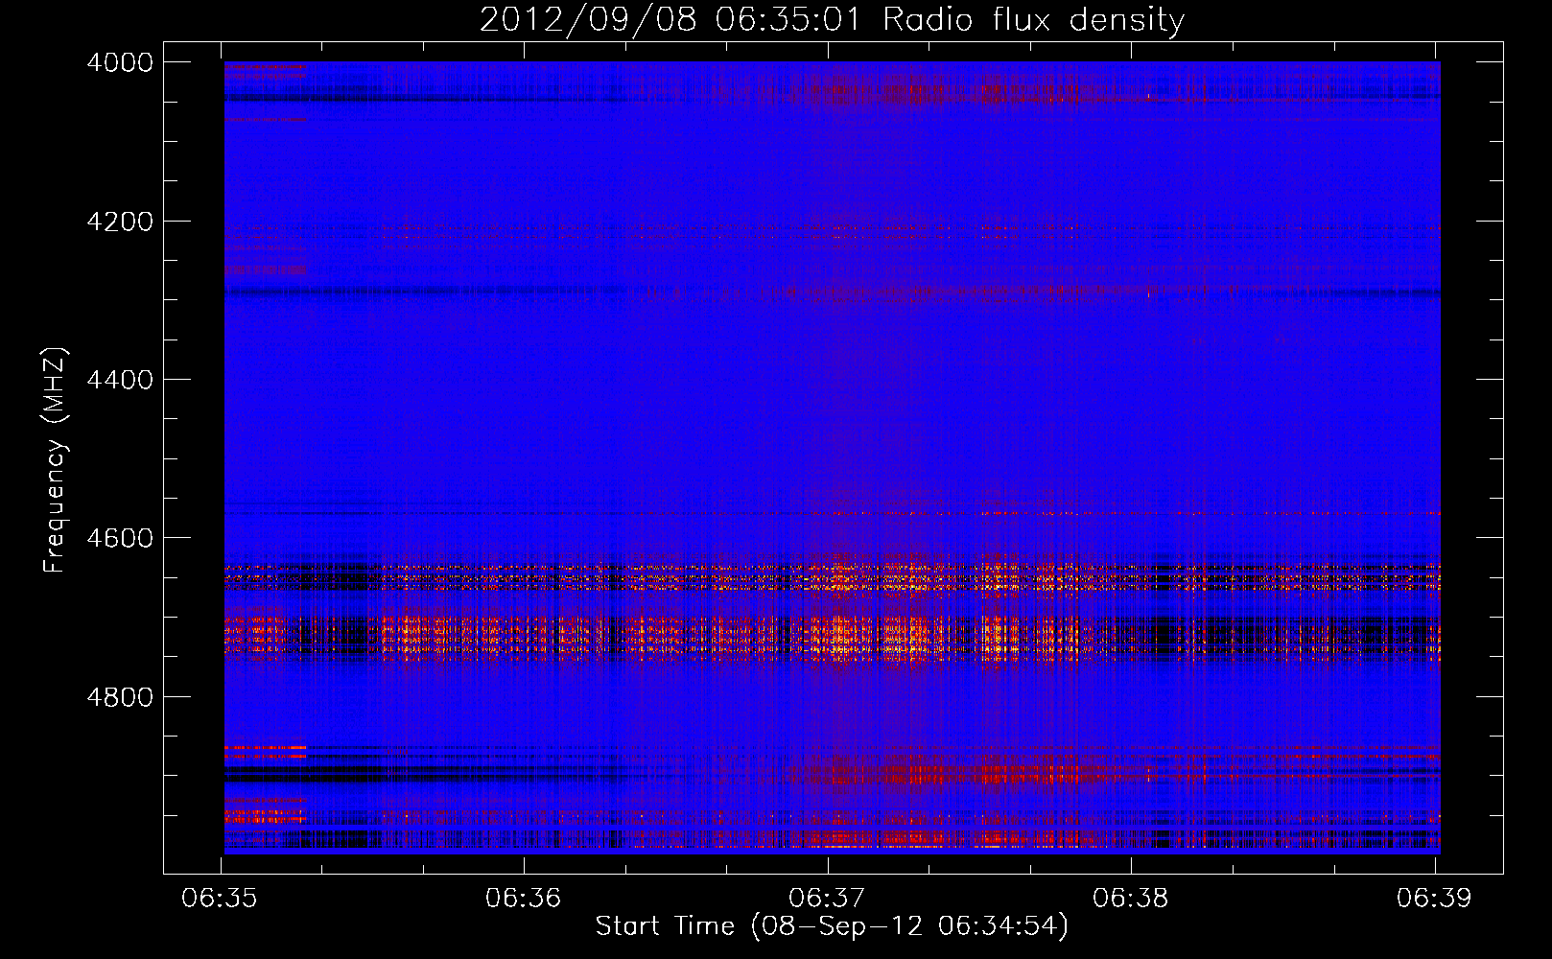Select the 4800 frequency axis label
The height and width of the screenshot is (959, 1552).
pos(120,697)
